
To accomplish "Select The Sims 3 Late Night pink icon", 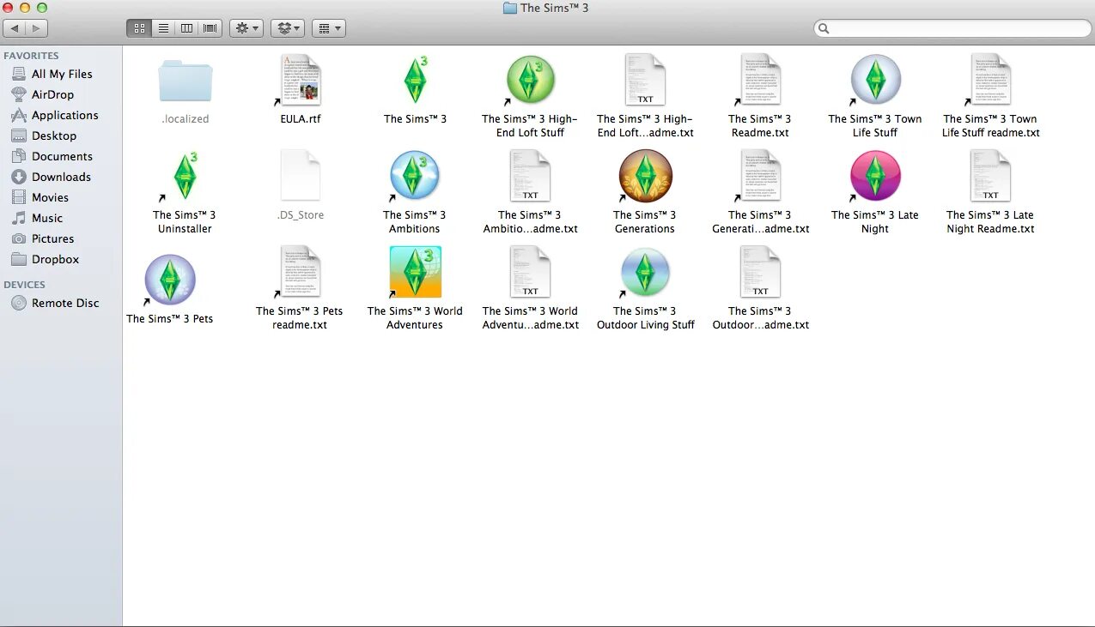I will click(x=874, y=176).
